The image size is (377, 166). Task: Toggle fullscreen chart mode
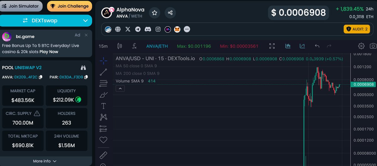[272, 46]
